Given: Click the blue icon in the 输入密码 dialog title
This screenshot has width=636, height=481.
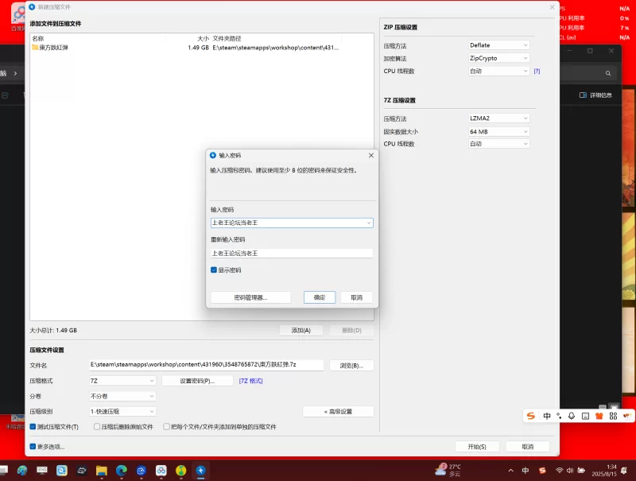Looking at the screenshot, I should (x=213, y=155).
